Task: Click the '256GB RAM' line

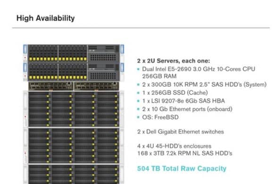Action: click(159, 76)
